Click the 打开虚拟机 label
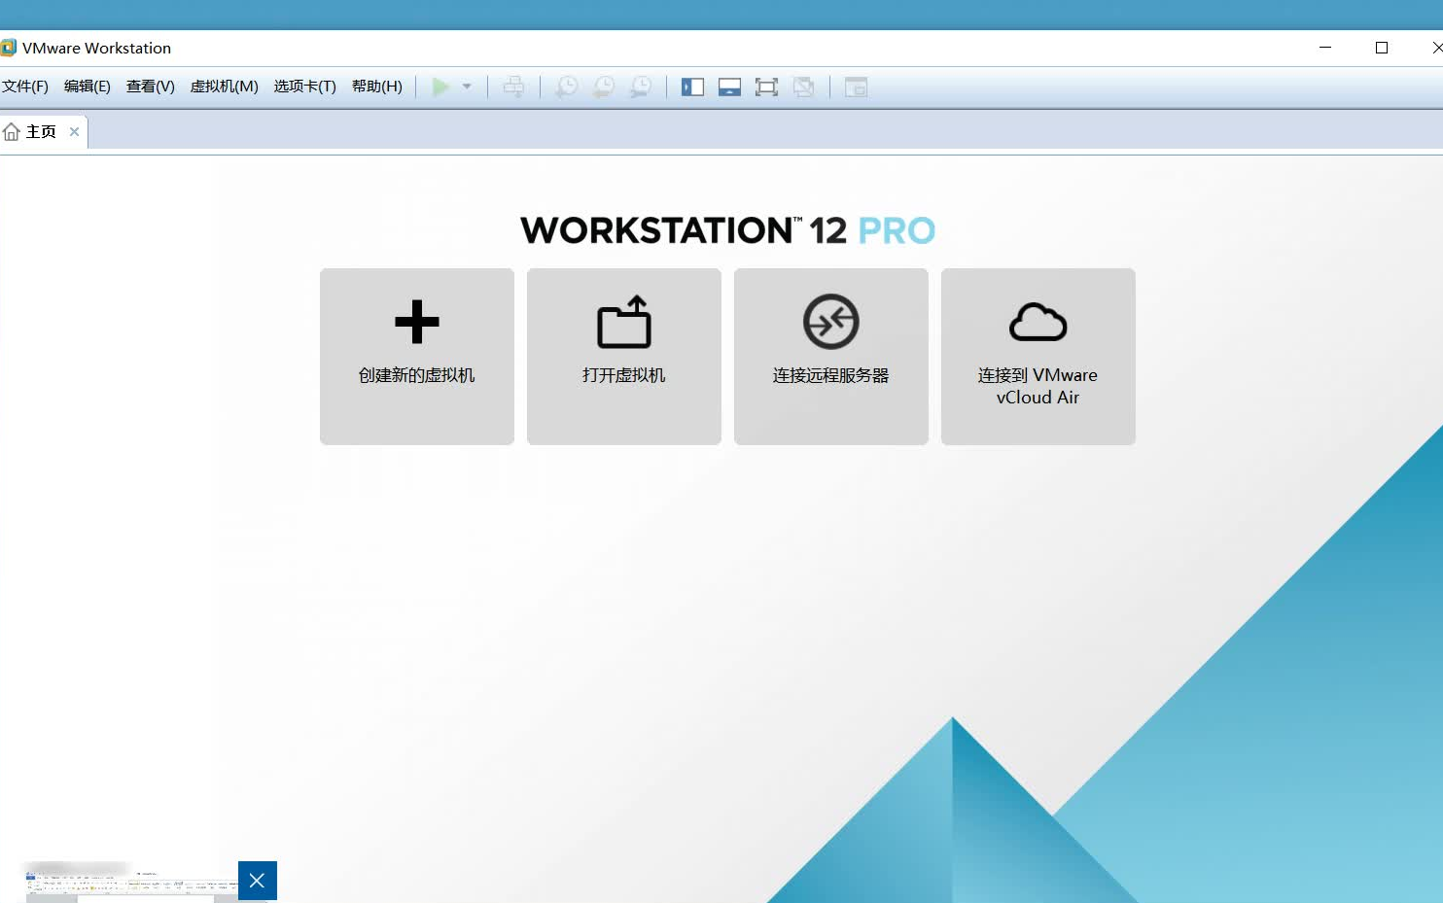The height and width of the screenshot is (903, 1443). (624, 375)
